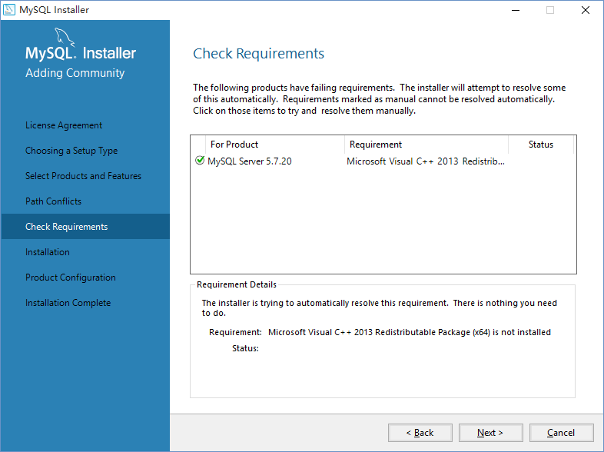The image size is (604, 452).
Task: Go to Installation Complete step
Action: pos(68,303)
